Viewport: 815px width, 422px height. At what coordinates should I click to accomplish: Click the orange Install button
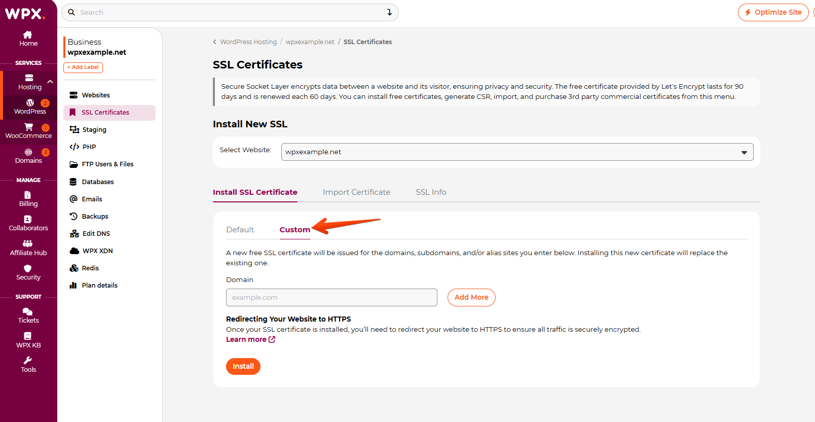pyautogui.click(x=243, y=367)
